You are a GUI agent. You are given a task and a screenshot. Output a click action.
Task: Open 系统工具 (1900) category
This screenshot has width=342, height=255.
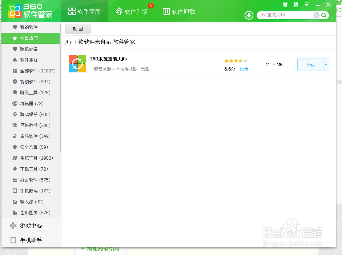[x=31, y=158]
